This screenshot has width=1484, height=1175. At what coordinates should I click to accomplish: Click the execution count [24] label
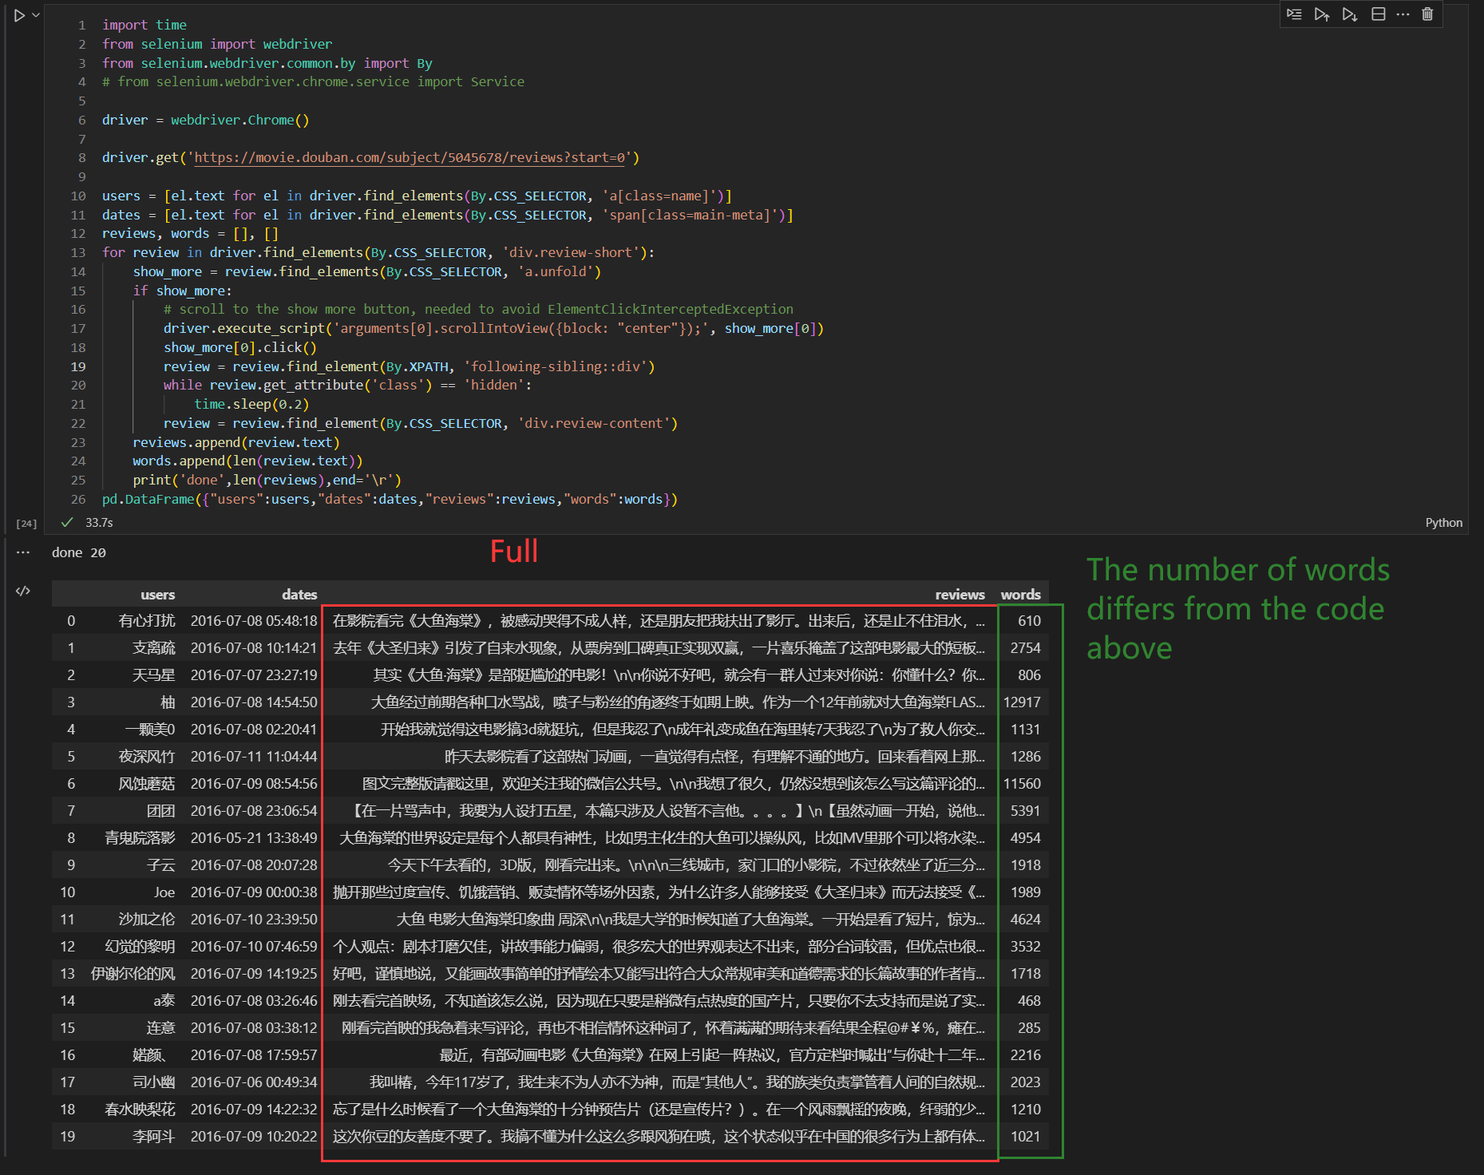(x=26, y=523)
